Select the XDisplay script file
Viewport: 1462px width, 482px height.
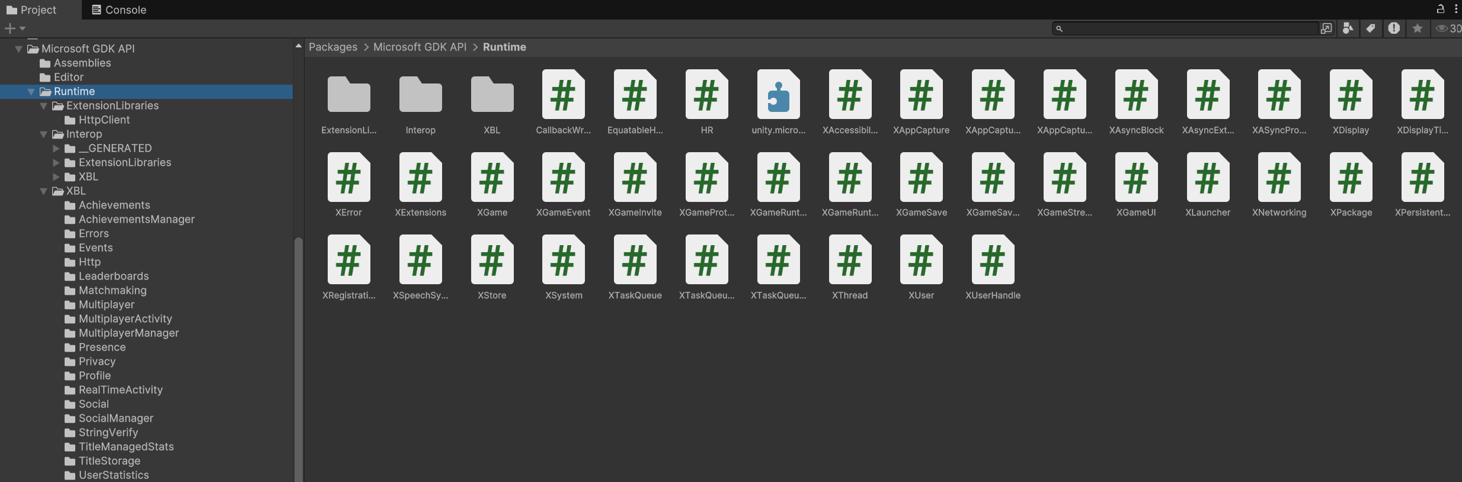click(x=1351, y=102)
